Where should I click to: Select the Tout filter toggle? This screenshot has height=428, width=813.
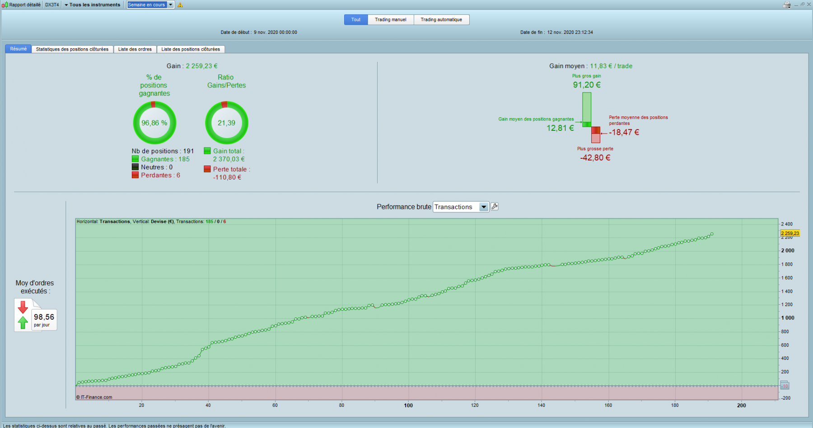point(356,20)
